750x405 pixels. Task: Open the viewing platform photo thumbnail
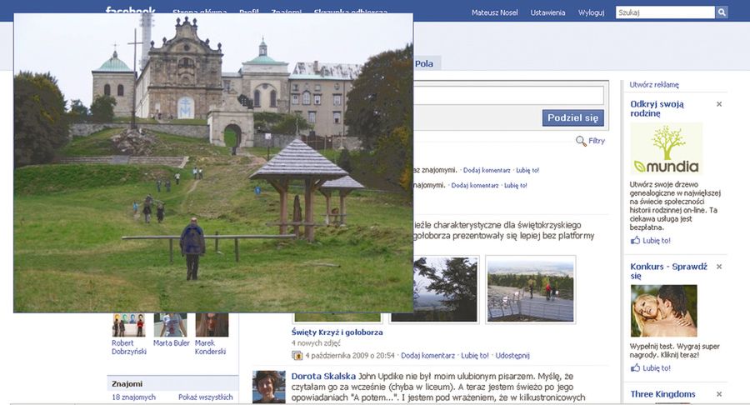[531, 289]
